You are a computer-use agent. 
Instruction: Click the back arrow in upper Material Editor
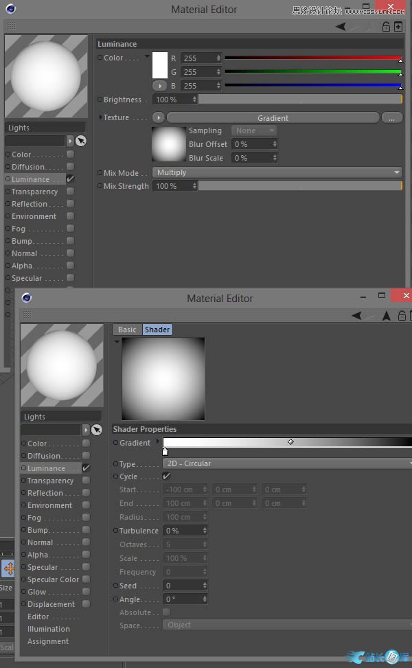[x=341, y=27]
